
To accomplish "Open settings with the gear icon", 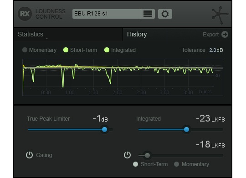I will 165,14.
